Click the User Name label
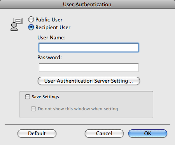The image size is (175, 145). click(51, 38)
